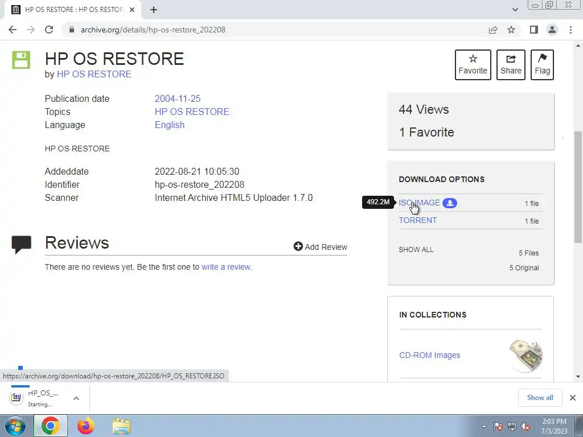The height and width of the screenshot is (437, 583).
Task: Open Windows Explorer from the taskbar
Action: 121,426
